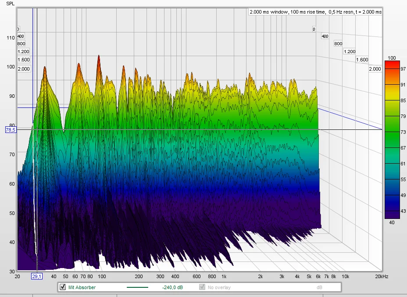Screen dimensions: 407x297
Task: Click the 1.200 time label on right time axis
Action: tap(350, 51)
